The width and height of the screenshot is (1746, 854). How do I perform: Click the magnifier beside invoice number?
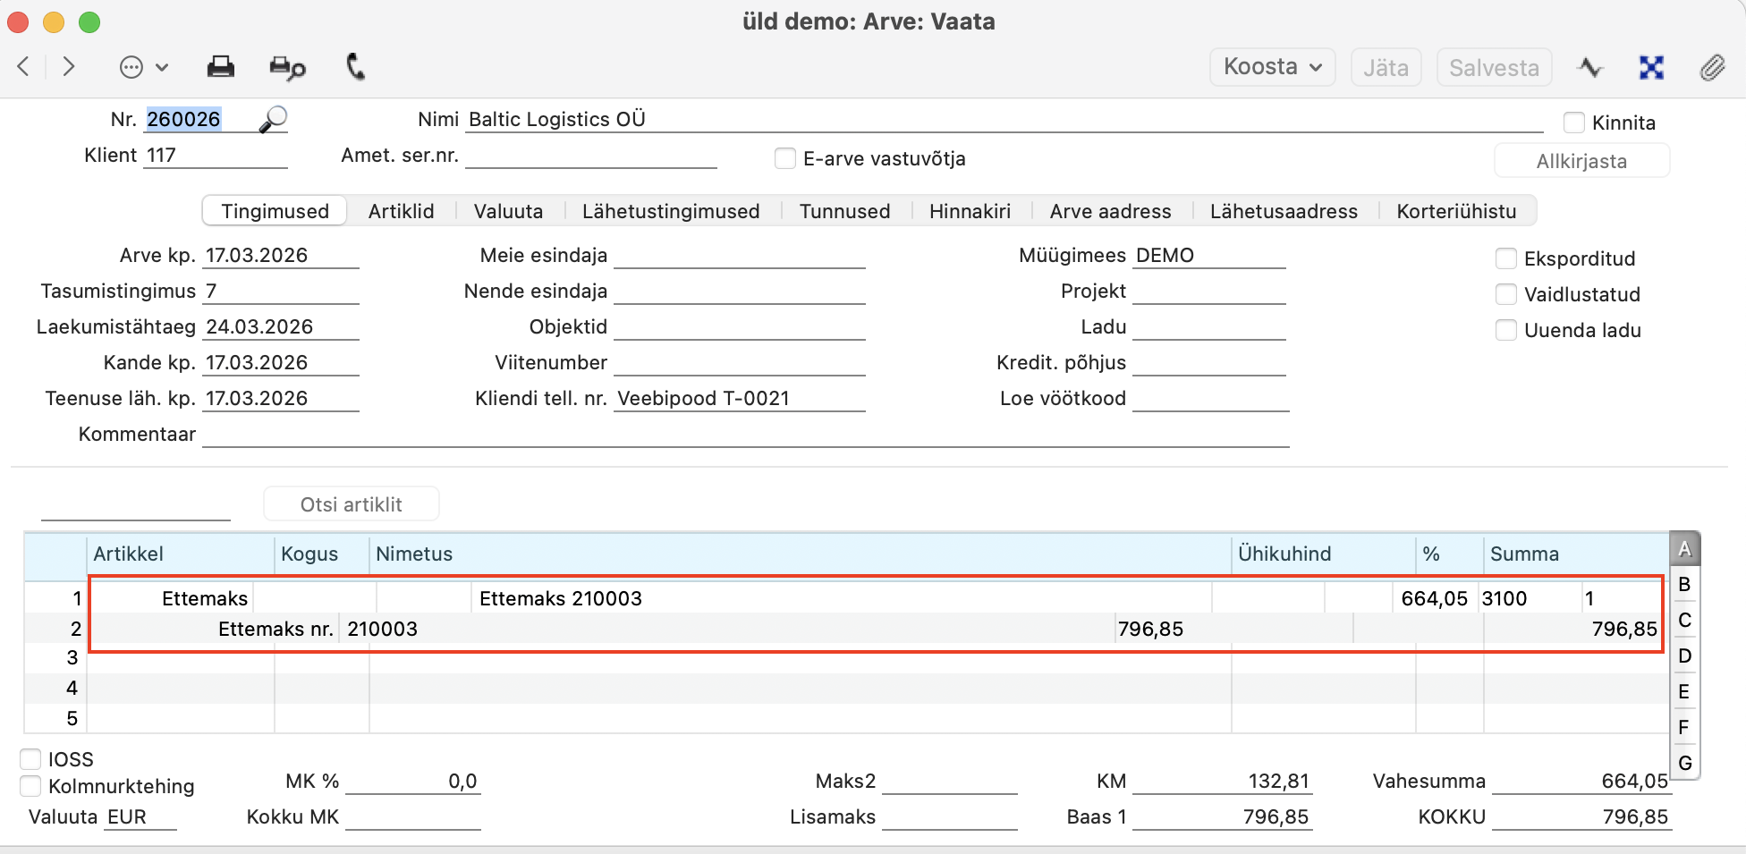tap(273, 119)
